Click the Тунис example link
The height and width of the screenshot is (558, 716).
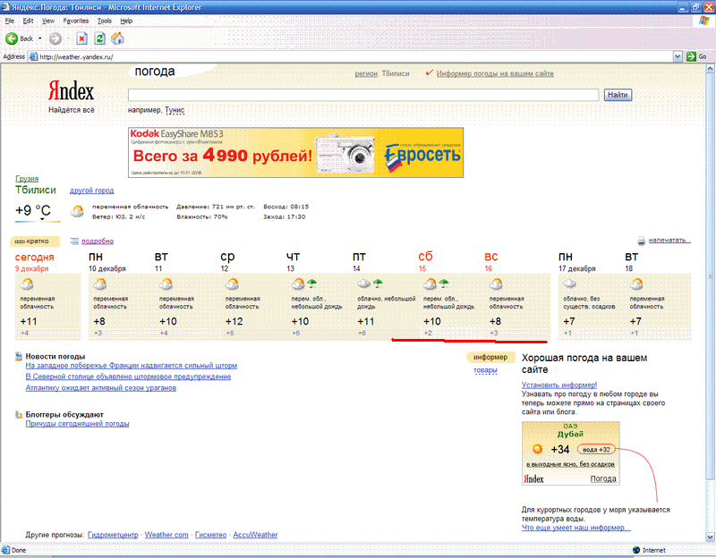[175, 110]
